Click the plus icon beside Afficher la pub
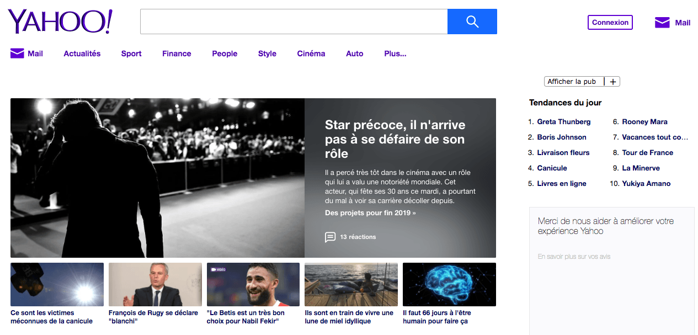The height and width of the screenshot is (335, 698). click(614, 82)
